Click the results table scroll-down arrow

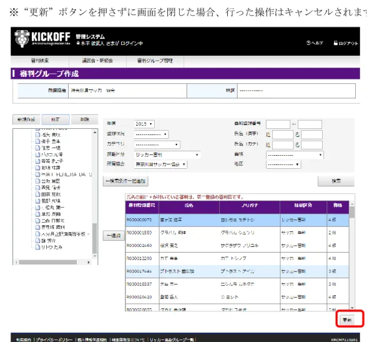click(352, 308)
